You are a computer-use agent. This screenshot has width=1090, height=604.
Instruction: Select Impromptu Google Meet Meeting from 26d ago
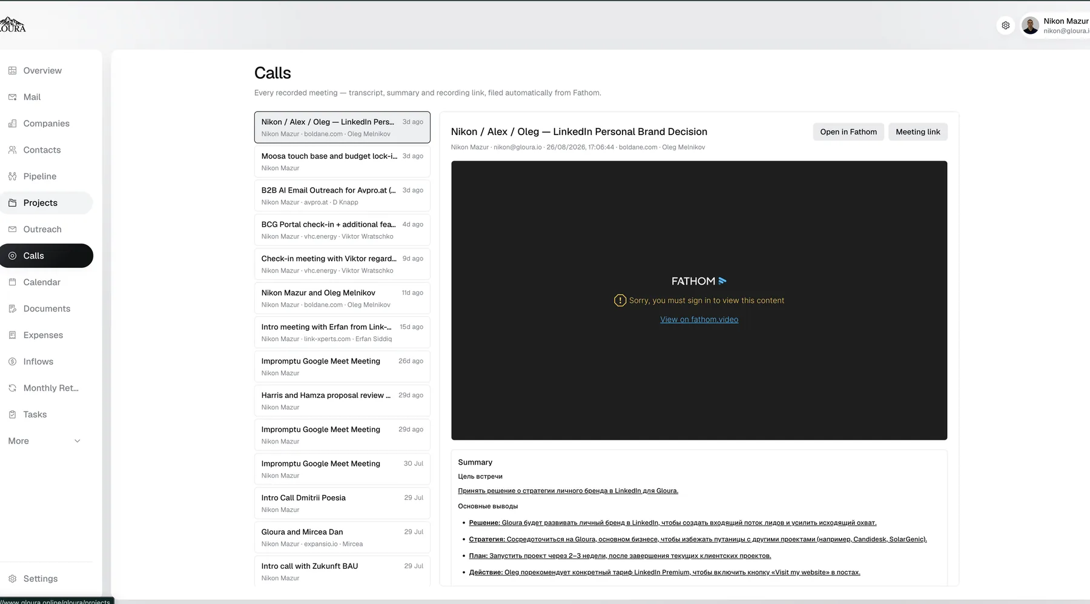342,367
